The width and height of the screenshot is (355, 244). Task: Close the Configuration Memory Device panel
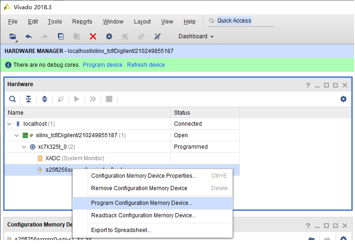tap(345, 226)
